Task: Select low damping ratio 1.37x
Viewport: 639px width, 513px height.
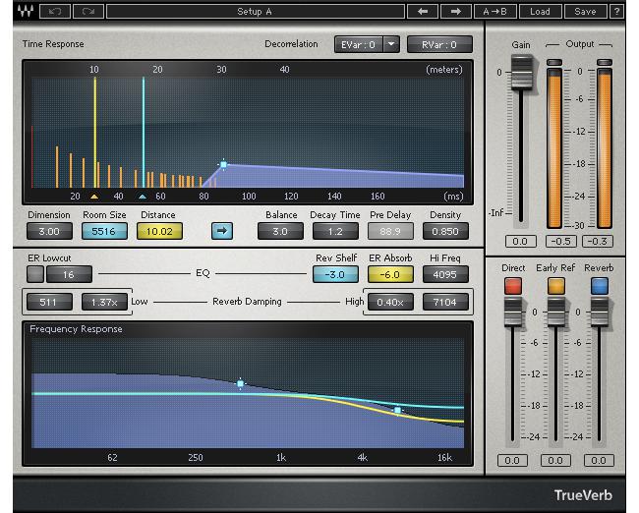Action: coord(104,302)
